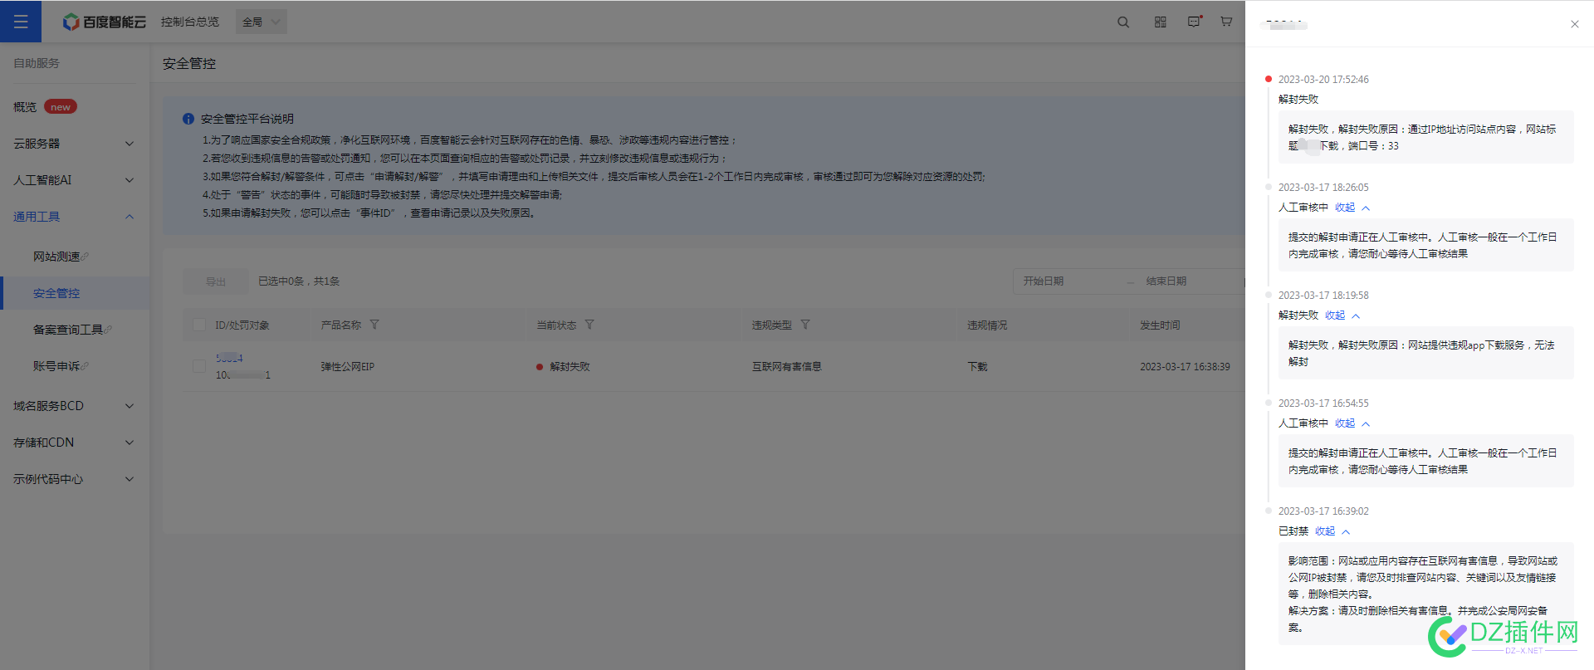Click the 违规情况 column header
1594x670 pixels.
987,325
